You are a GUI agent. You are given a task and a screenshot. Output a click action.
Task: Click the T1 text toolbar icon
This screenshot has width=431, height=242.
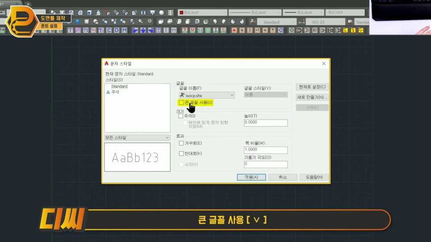(86, 30)
